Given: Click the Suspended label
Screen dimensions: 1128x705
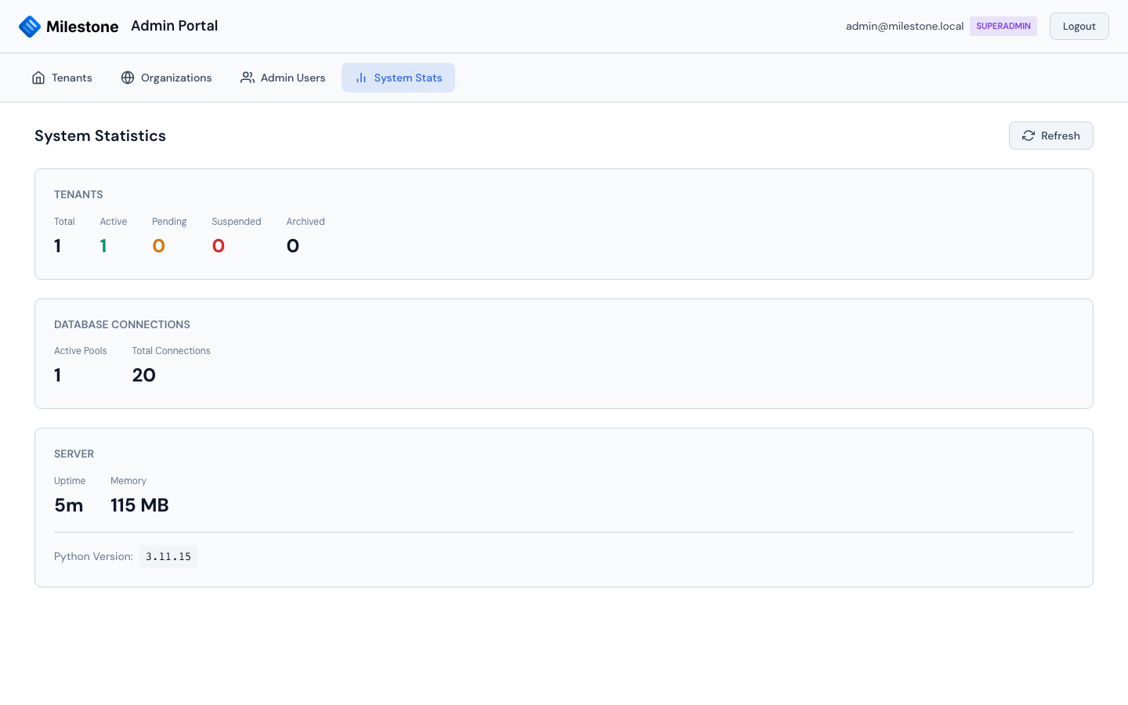Looking at the screenshot, I should [237, 222].
